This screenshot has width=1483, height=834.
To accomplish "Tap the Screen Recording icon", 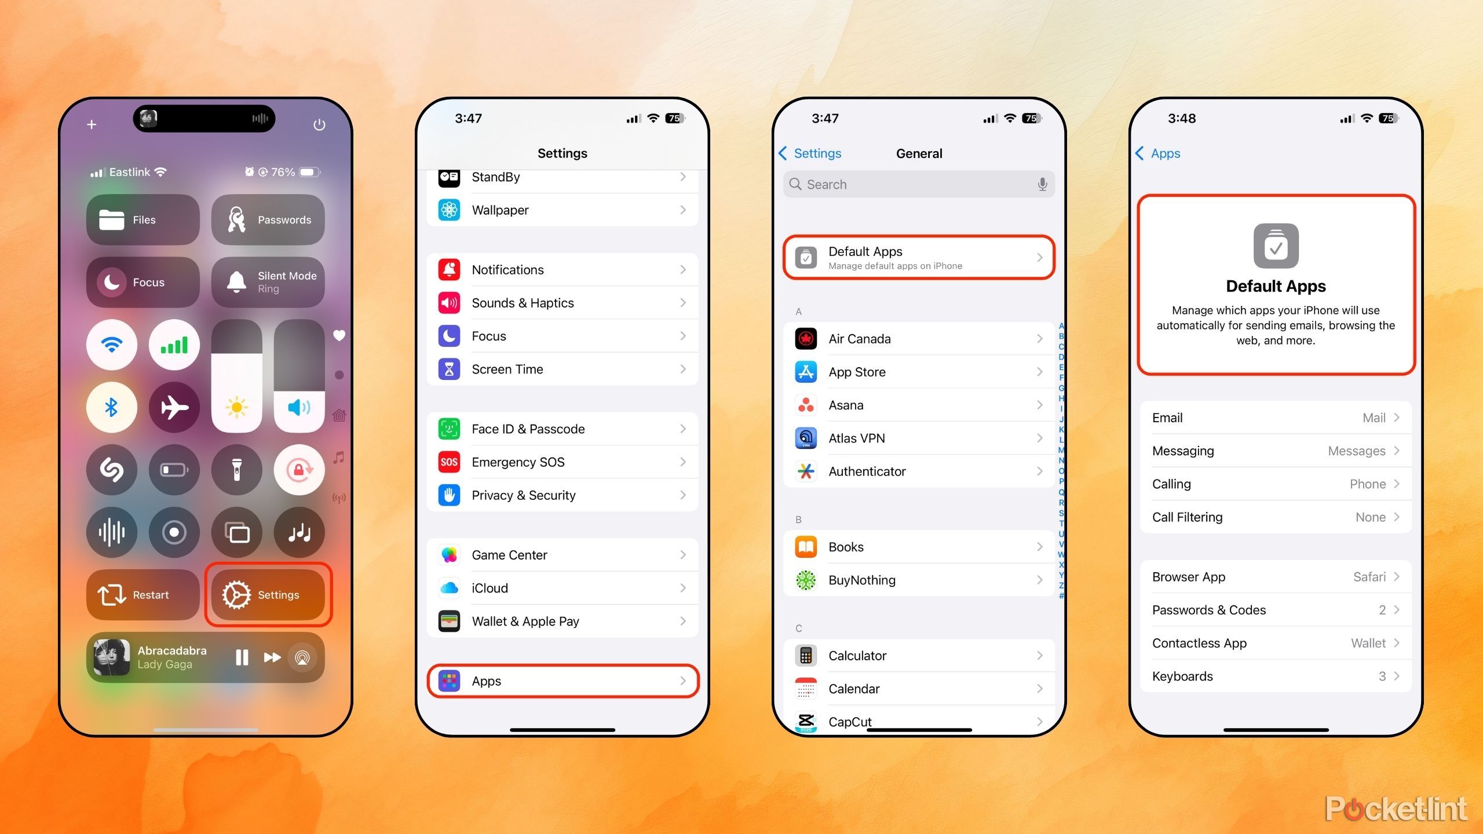I will click(174, 531).
